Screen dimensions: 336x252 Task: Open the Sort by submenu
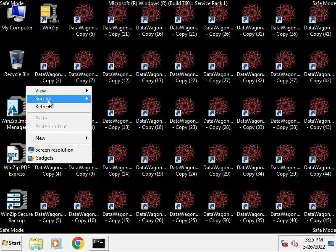click(x=59, y=99)
